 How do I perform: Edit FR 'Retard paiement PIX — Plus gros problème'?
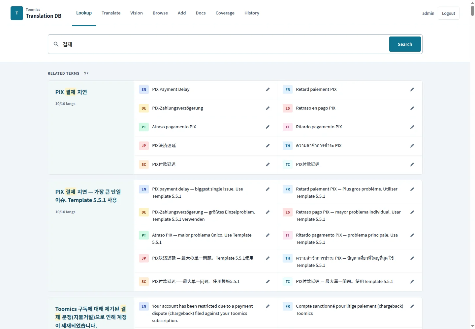[412, 189]
